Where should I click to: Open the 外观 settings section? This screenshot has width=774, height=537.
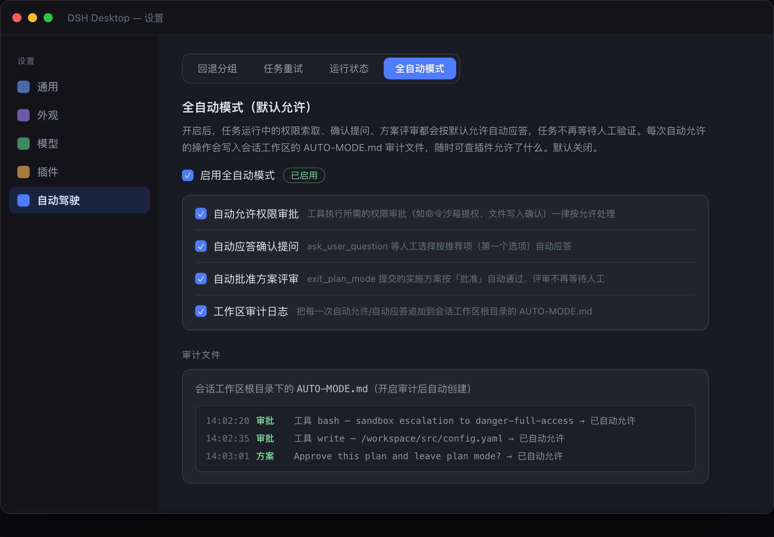[x=79, y=115]
